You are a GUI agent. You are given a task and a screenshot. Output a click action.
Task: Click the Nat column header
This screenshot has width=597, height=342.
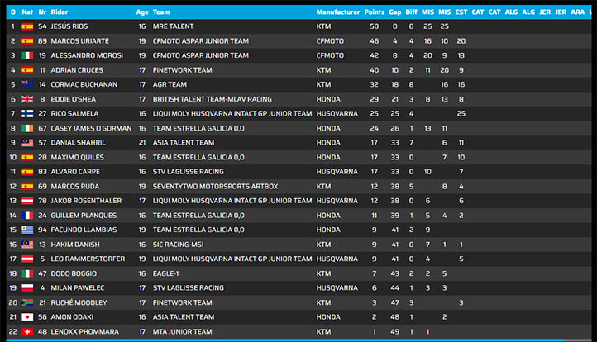pos(27,12)
